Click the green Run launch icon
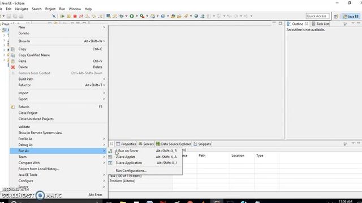 click(132, 16)
